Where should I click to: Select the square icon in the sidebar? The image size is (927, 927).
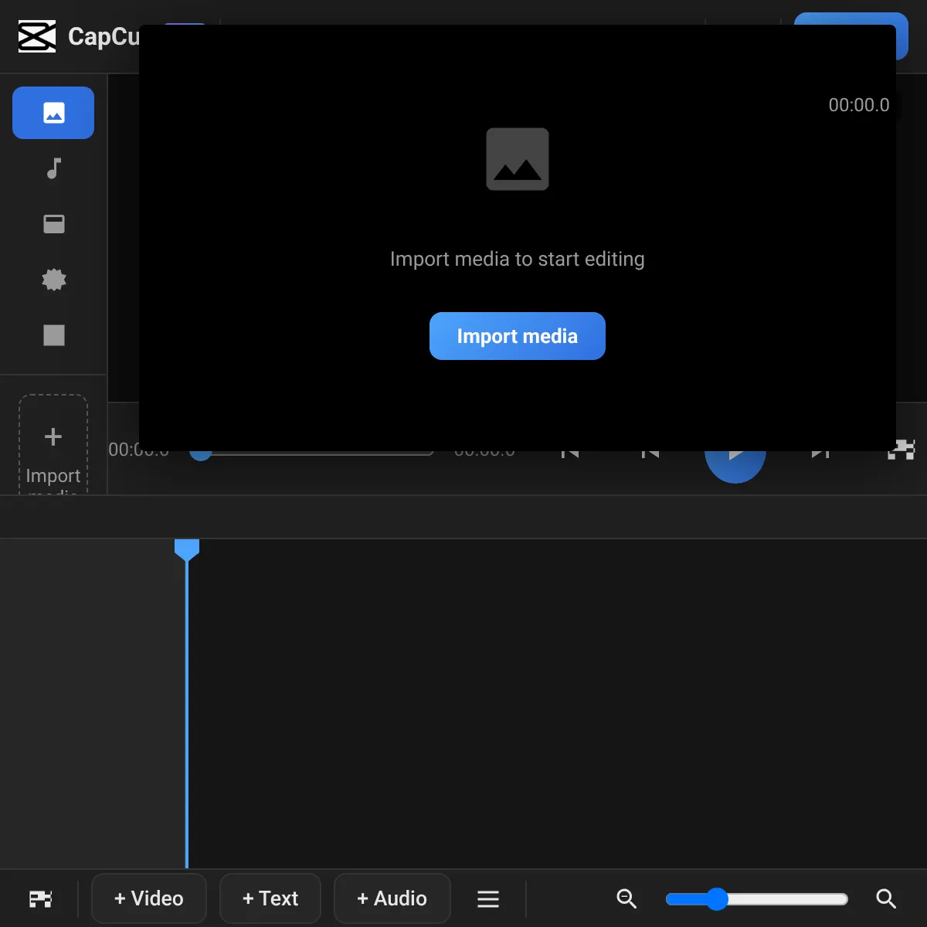(53, 335)
